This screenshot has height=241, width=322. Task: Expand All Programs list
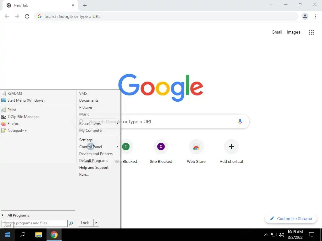pos(18,215)
